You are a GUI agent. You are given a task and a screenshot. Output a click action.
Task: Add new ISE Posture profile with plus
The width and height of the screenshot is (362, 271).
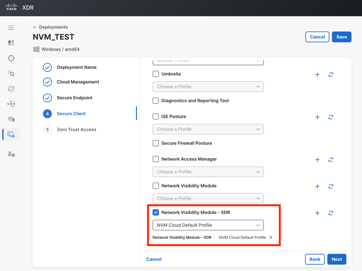point(317,117)
